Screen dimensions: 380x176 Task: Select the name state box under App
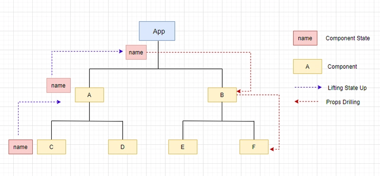136,52
